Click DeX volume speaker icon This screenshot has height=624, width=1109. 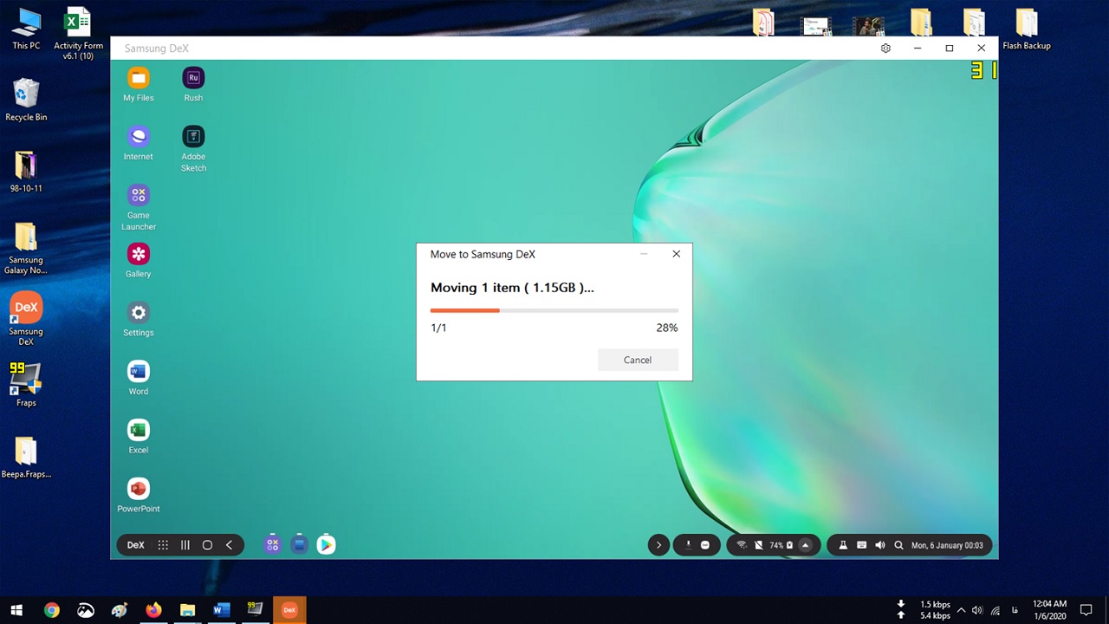tap(880, 545)
